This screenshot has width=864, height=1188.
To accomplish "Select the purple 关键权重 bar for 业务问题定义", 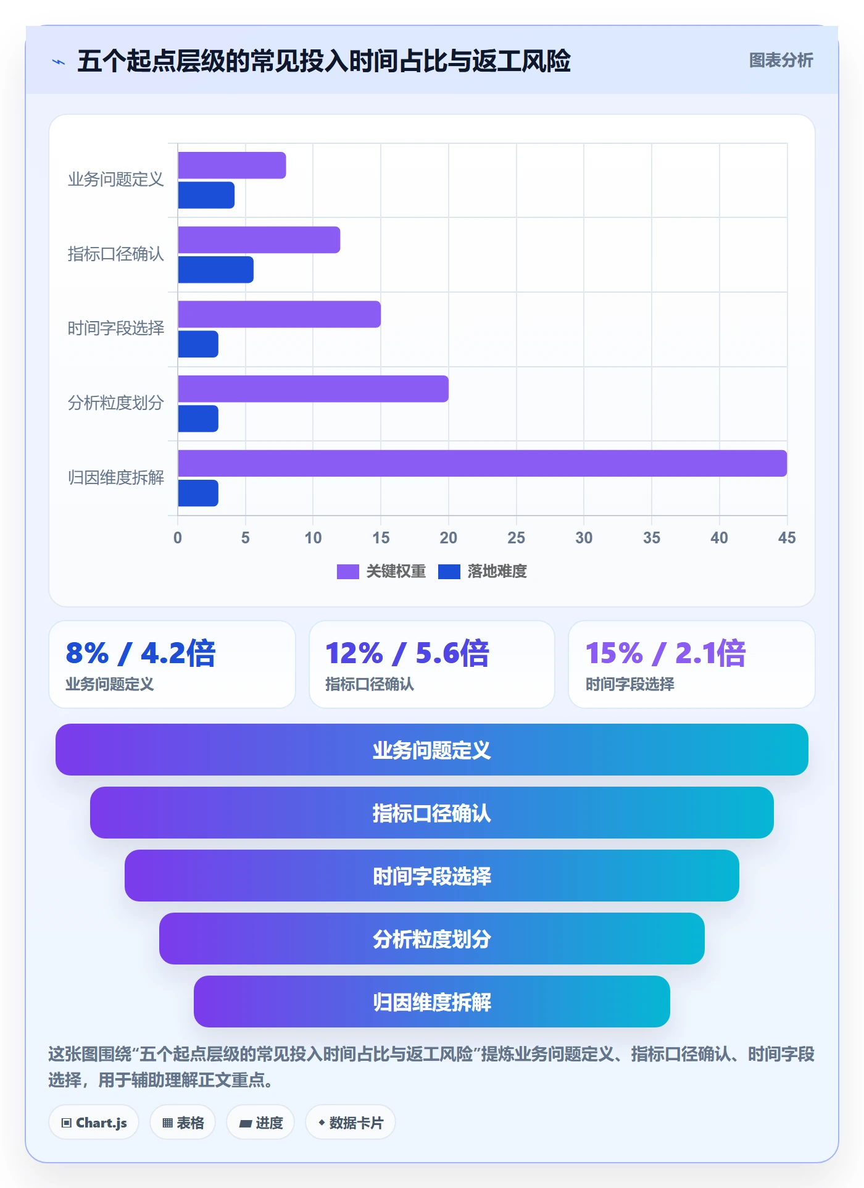I will (232, 165).
